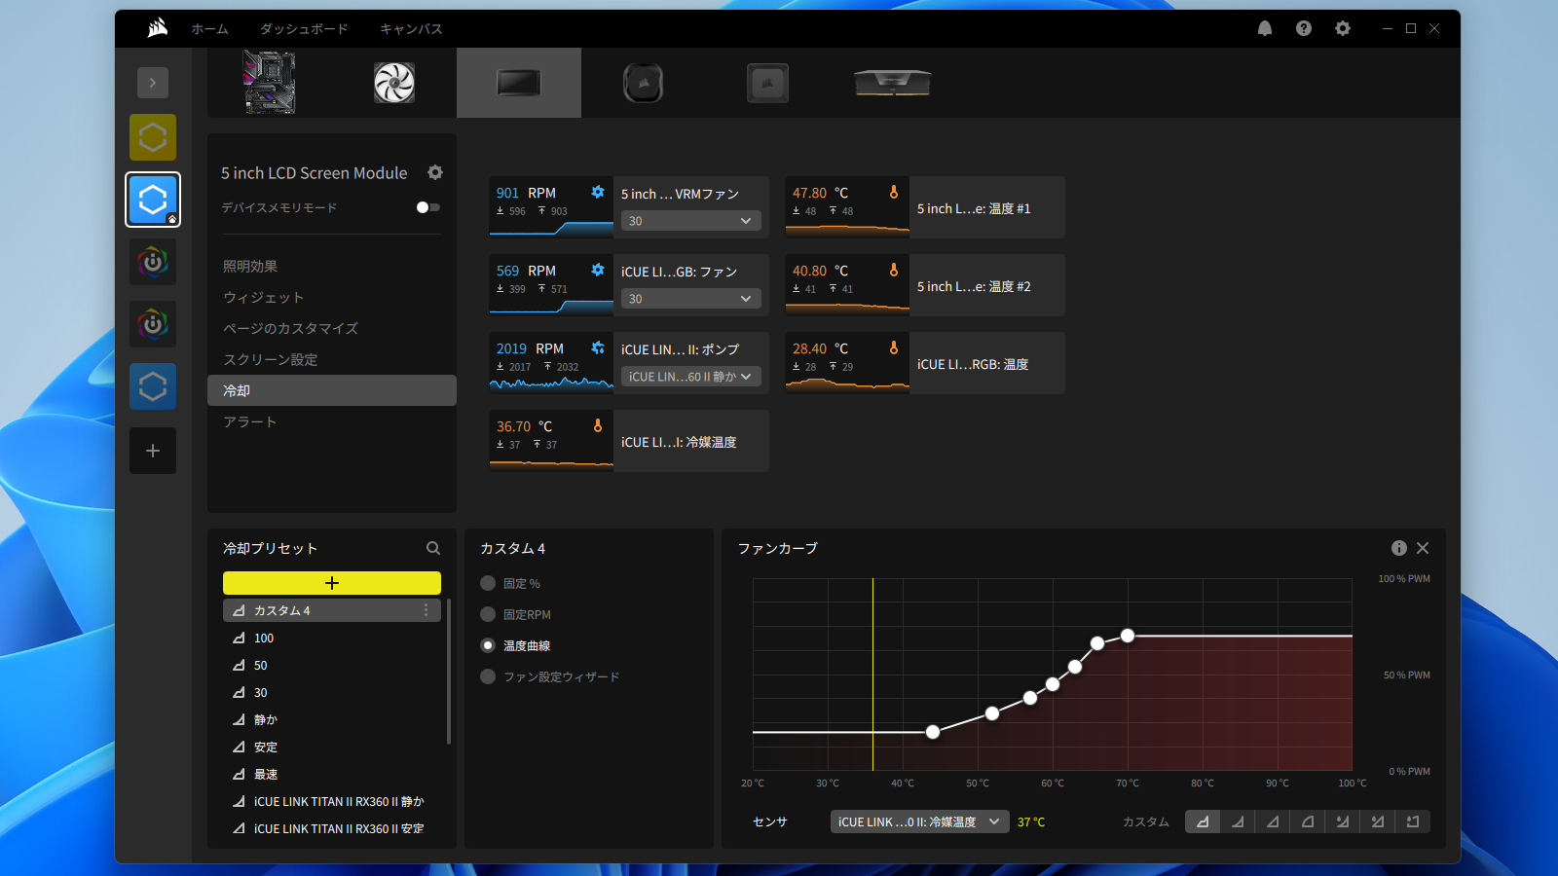The height and width of the screenshot is (876, 1558).
Task: Open the iCUE LI...GB: ファン preset dropdown
Action: [691, 299]
